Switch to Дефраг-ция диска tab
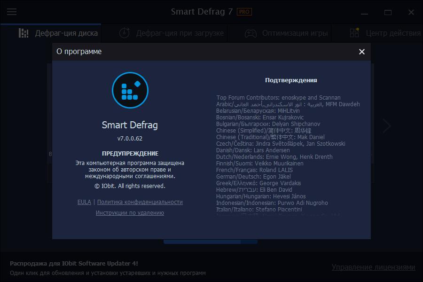This screenshot has width=423, height=282. (x=51, y=33)
